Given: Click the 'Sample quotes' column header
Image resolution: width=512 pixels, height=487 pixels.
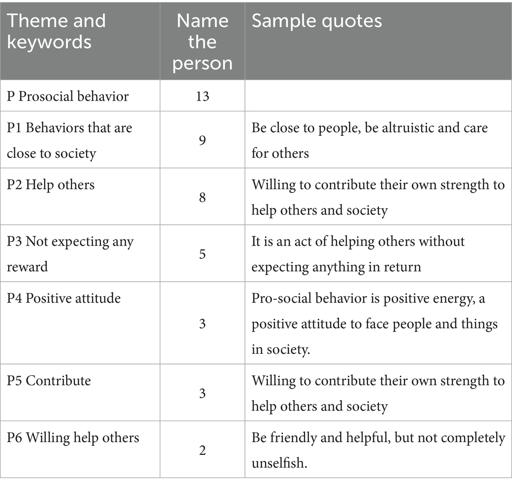Looking at the screenshot, I should [316, 21].
